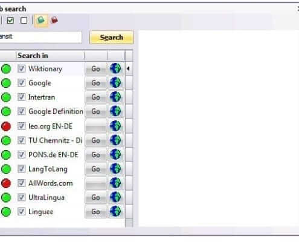Click the red status light beside AllWords.com

pos(6,183)
